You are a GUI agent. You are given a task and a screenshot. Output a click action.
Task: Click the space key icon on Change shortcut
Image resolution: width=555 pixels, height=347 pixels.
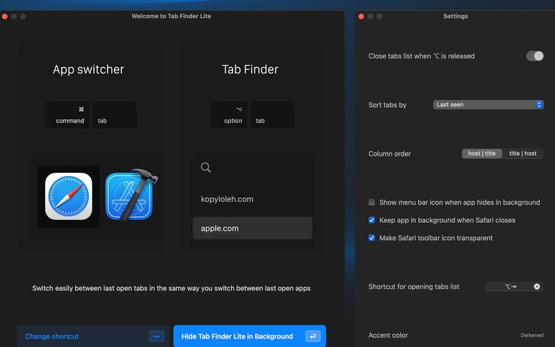click(x=157, y=336)
